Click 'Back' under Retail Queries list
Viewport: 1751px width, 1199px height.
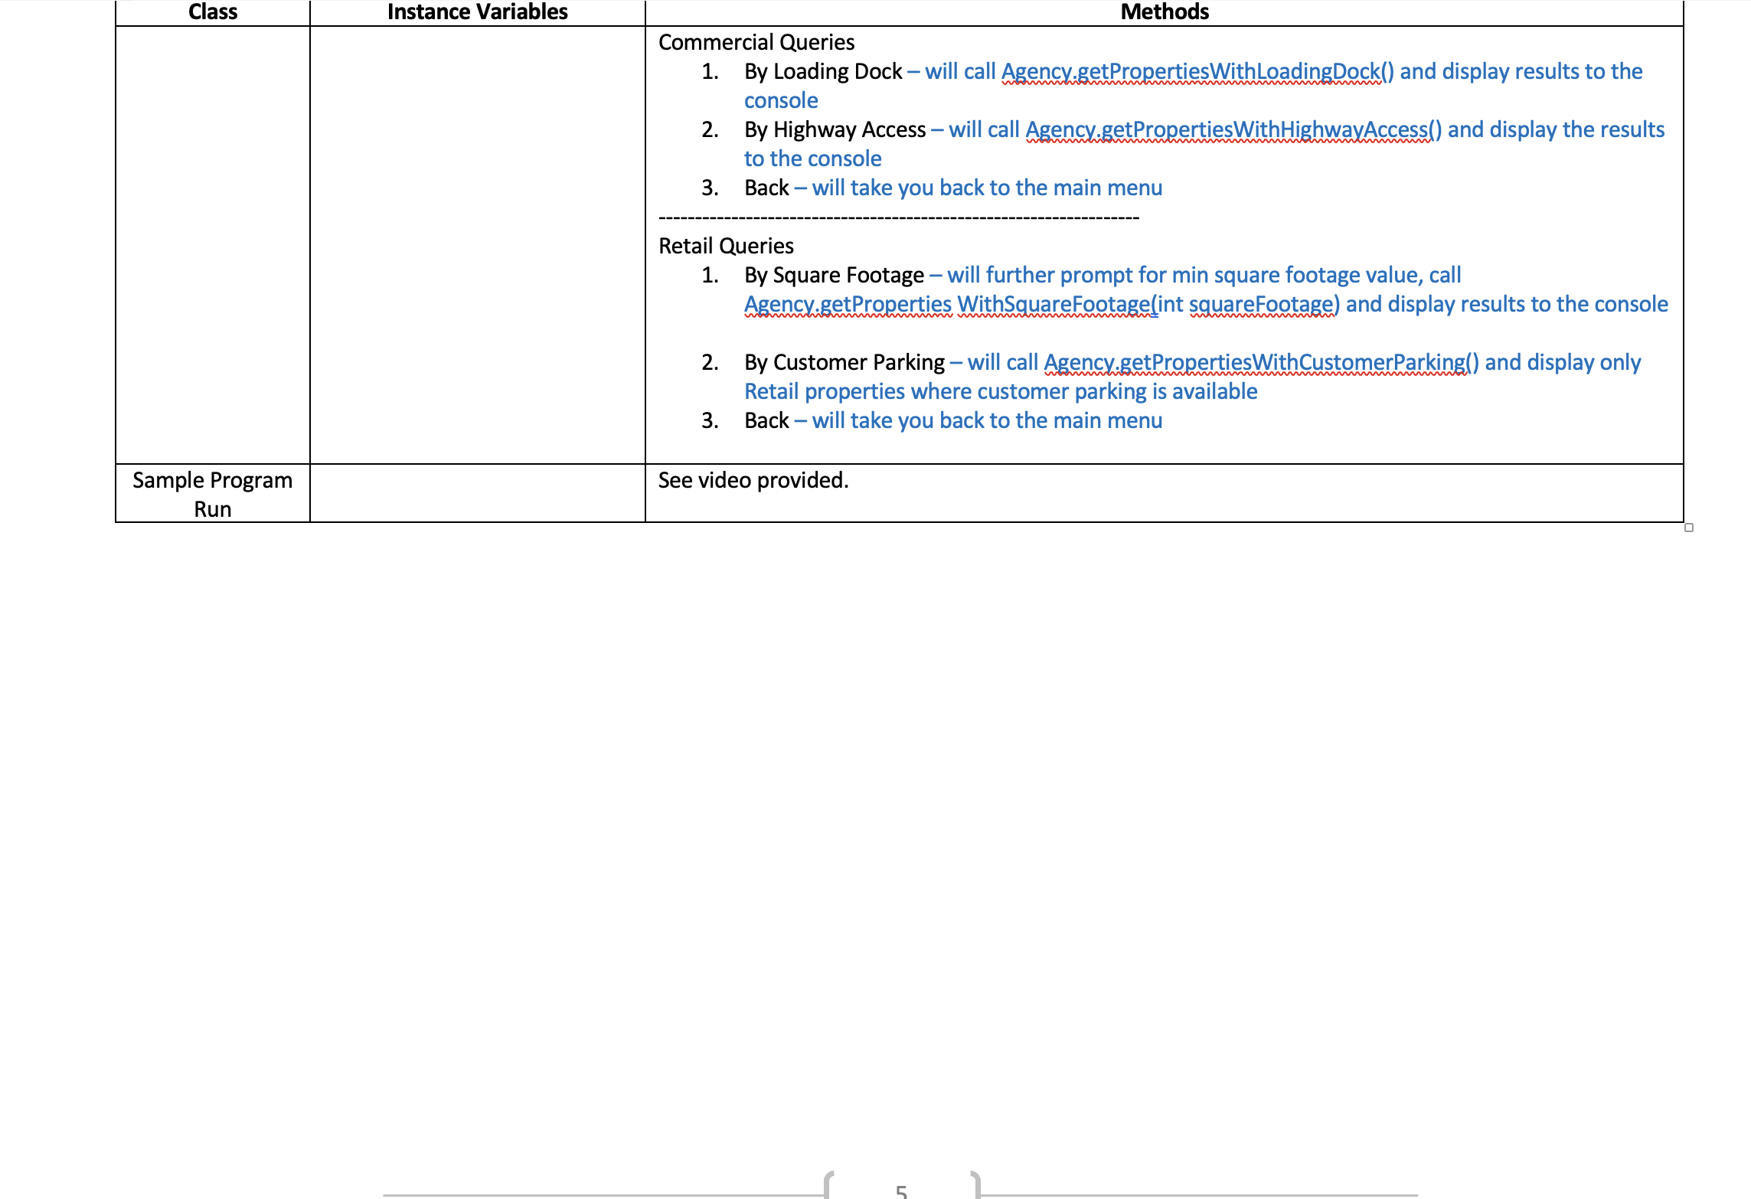[766, 420]
